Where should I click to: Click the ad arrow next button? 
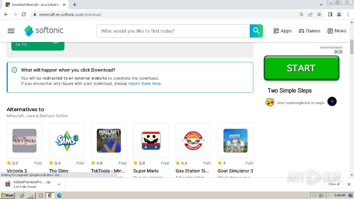click(x=332, y=101)
